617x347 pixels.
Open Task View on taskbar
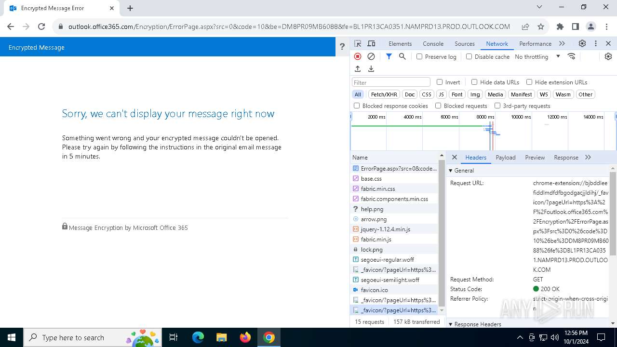point(174,337)
